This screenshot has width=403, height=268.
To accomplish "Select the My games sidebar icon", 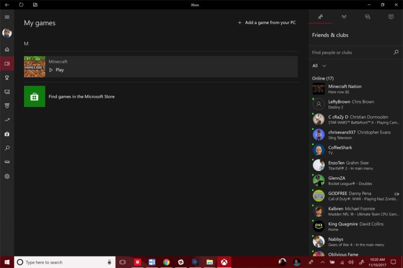I will 7,63.
